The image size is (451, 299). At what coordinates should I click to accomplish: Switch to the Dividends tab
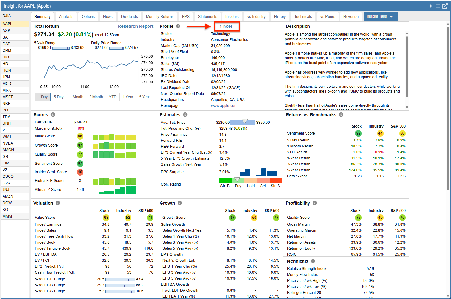(x=129, y=17)
